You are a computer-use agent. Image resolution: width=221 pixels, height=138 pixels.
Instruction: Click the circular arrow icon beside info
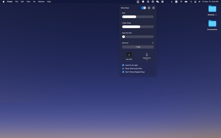pos(153,8)
